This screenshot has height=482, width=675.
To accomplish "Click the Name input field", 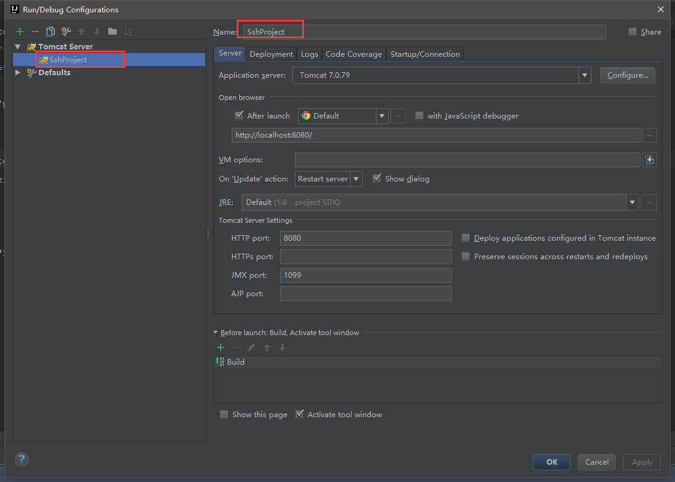I will 425,32.
